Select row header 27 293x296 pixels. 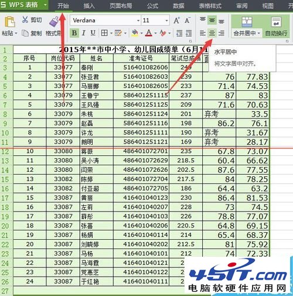point(6,291)
